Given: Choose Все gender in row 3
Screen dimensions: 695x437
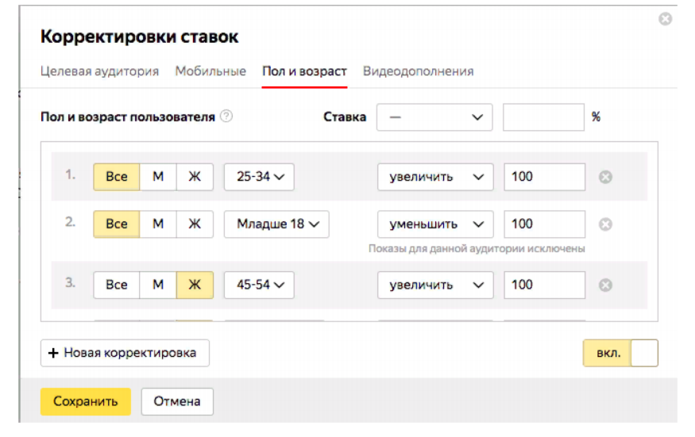Looking at the screenshot, I should pos(117,286).
